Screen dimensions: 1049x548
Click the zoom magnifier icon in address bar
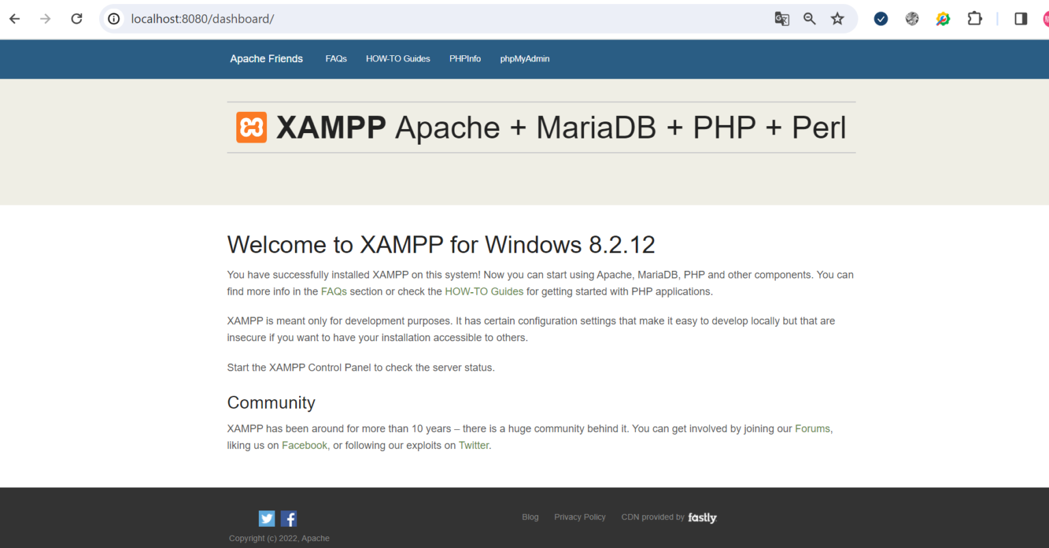809,18
